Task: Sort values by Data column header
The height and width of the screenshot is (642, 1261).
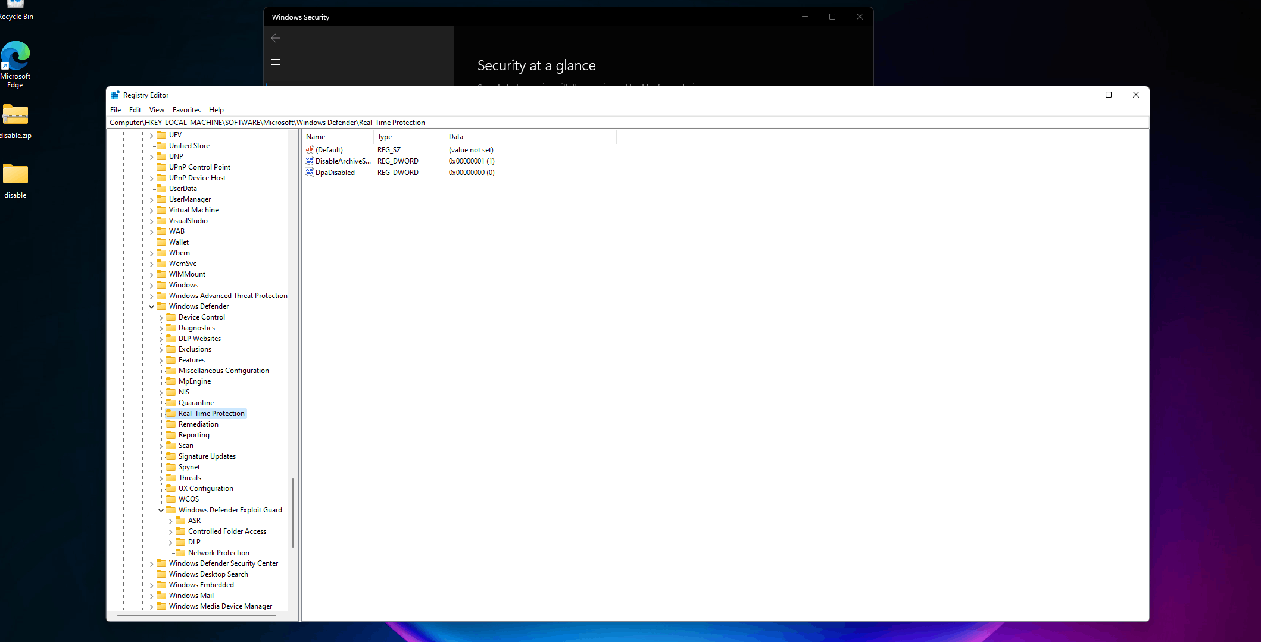Action: (530, 137)
